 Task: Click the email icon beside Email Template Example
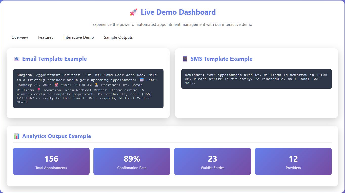coord(16,59)
